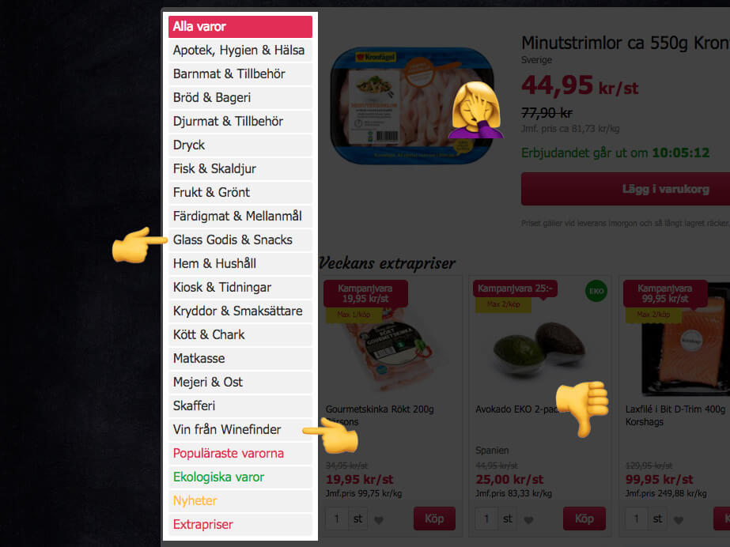
Task: Click the green EKO badge on Avokado
Action: click(596, 291)
